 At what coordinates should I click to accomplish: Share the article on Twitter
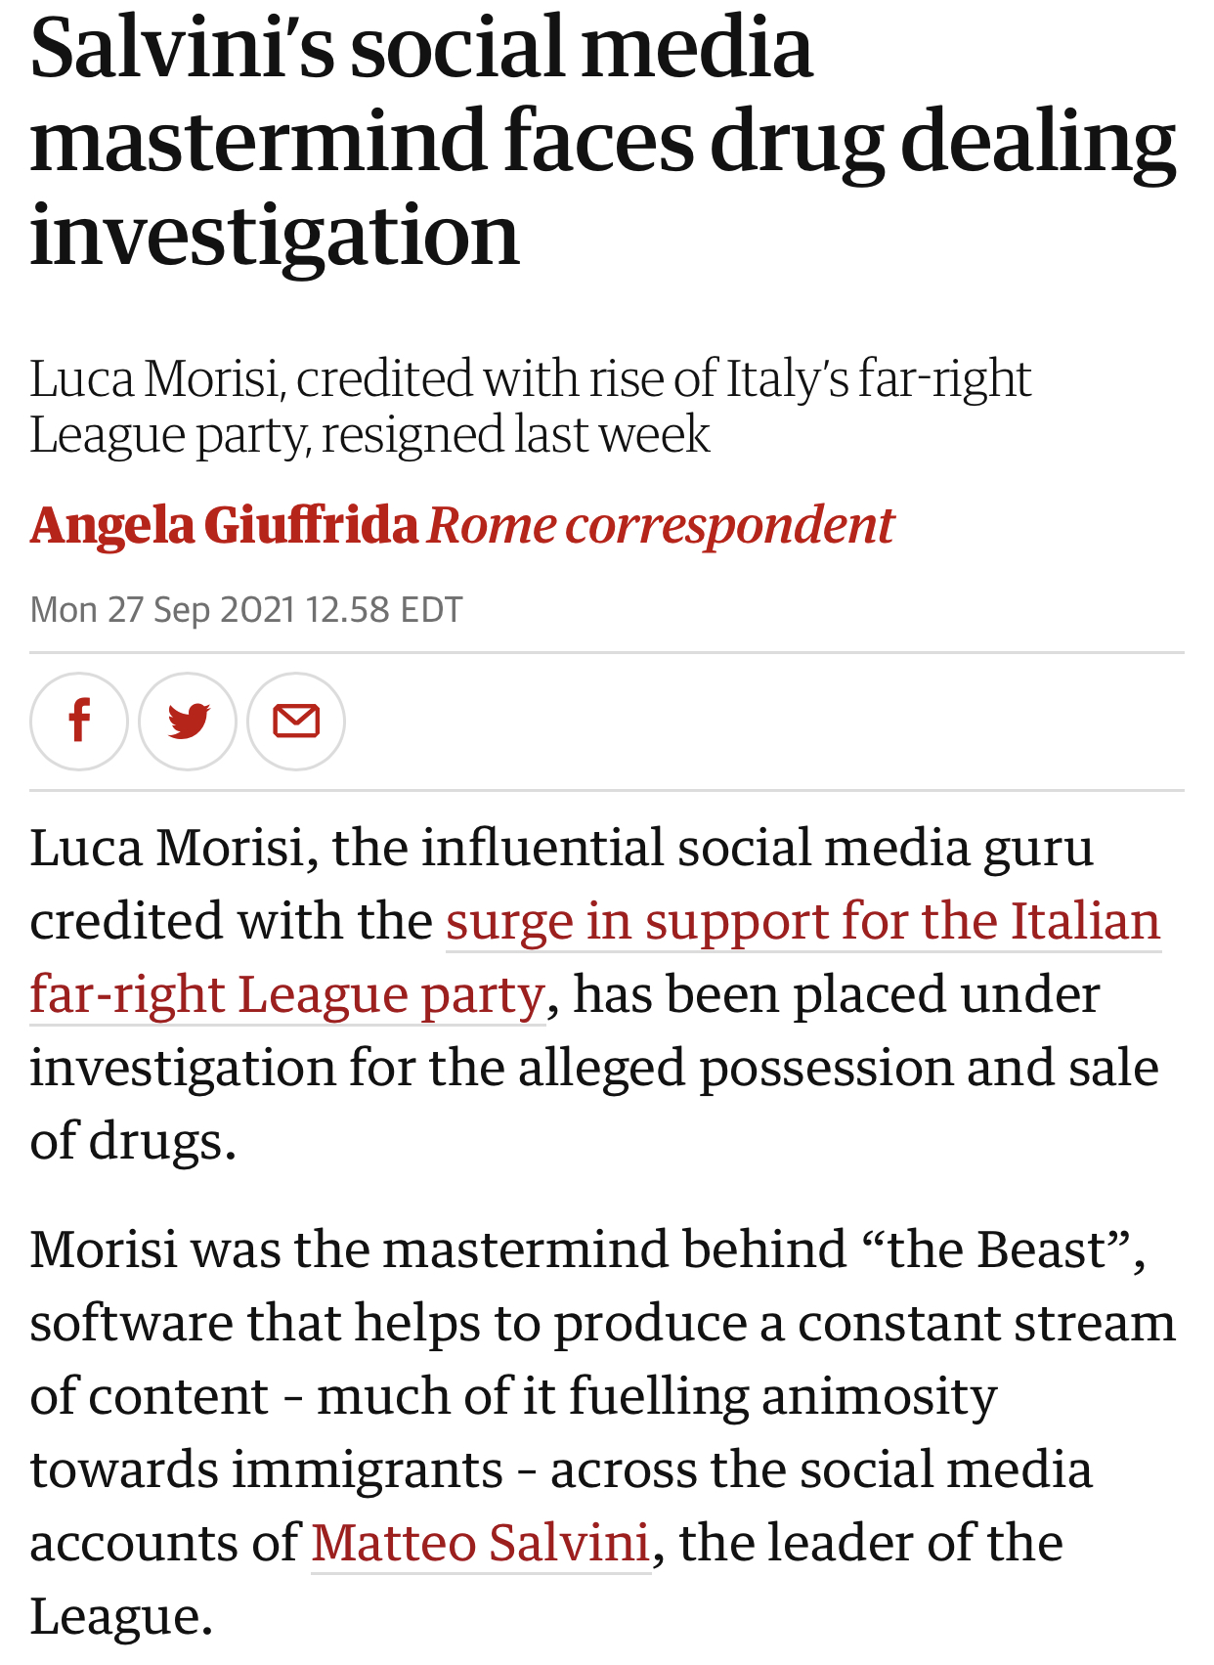click(188, 722)
